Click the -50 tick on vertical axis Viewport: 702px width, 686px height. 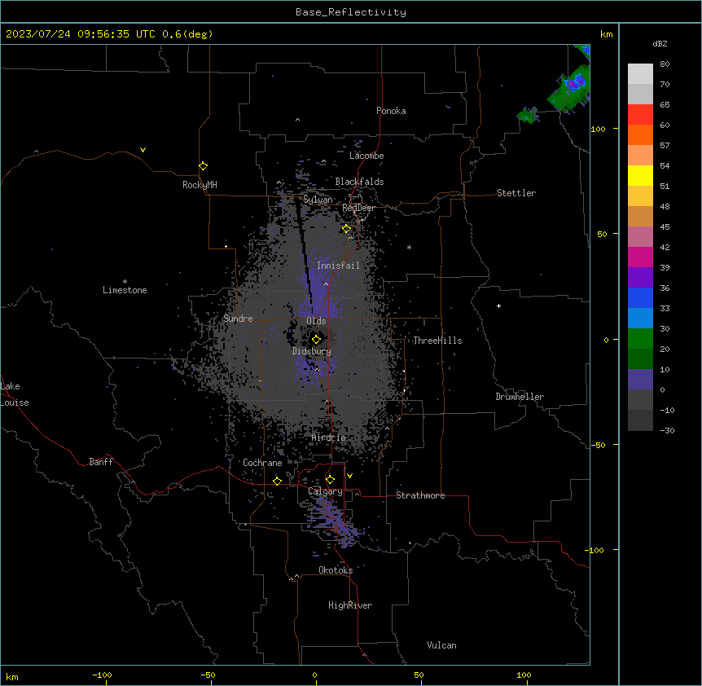(x=598, y=445)
